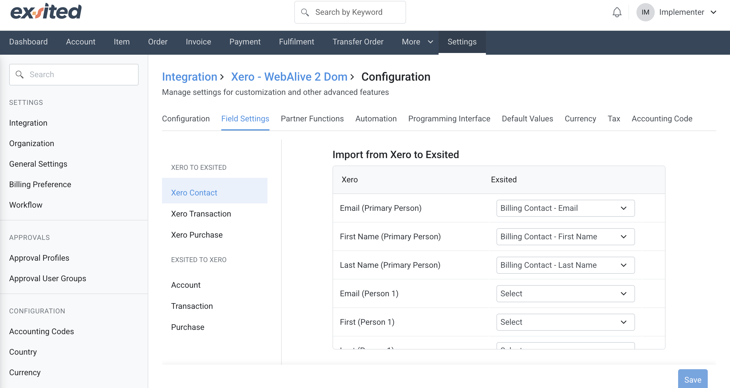Open the Transfer Order menu

(x=358, y=42)
